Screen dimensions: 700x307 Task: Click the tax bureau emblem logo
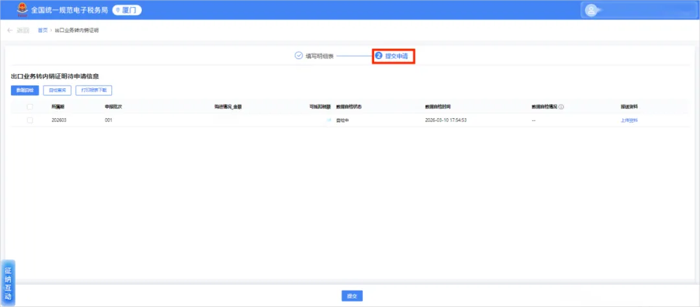tap(22, 9)
